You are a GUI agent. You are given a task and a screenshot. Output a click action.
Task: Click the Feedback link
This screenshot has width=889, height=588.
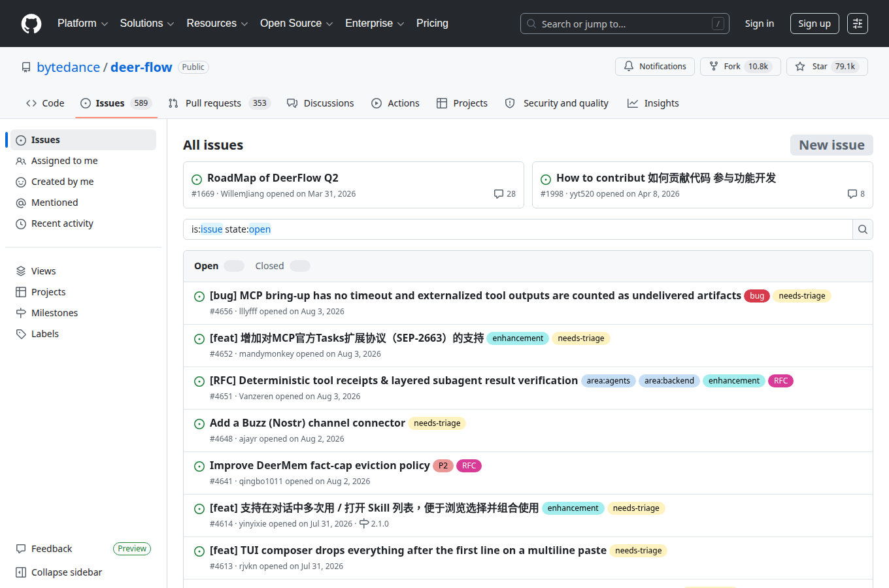pyautogui.click(x=52, y=549)
